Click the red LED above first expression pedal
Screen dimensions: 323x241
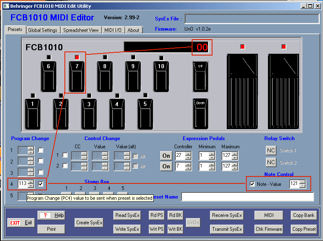coord(243,47)
